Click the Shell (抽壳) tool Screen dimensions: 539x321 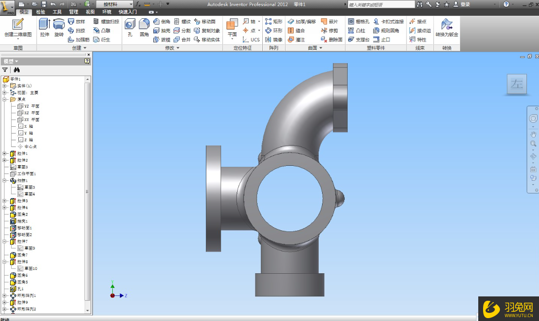(162, 30)
